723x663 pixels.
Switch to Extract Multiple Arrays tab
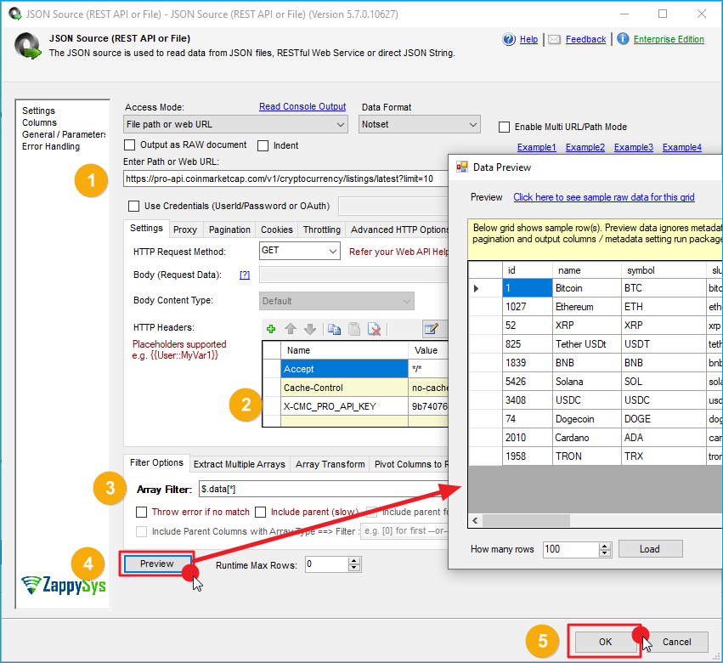point(240,464)
